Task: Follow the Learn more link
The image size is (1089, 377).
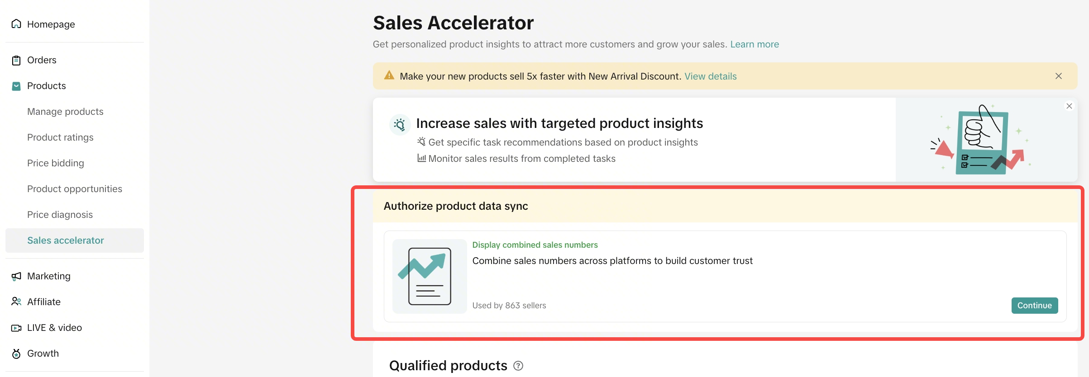Action: (755, 44)
